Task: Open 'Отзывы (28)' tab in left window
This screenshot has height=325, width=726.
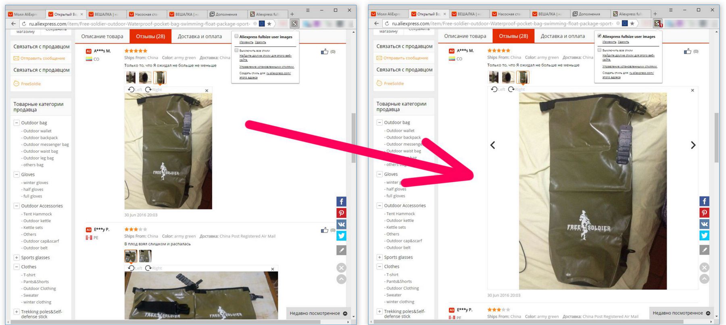Action: click(150, 36)
